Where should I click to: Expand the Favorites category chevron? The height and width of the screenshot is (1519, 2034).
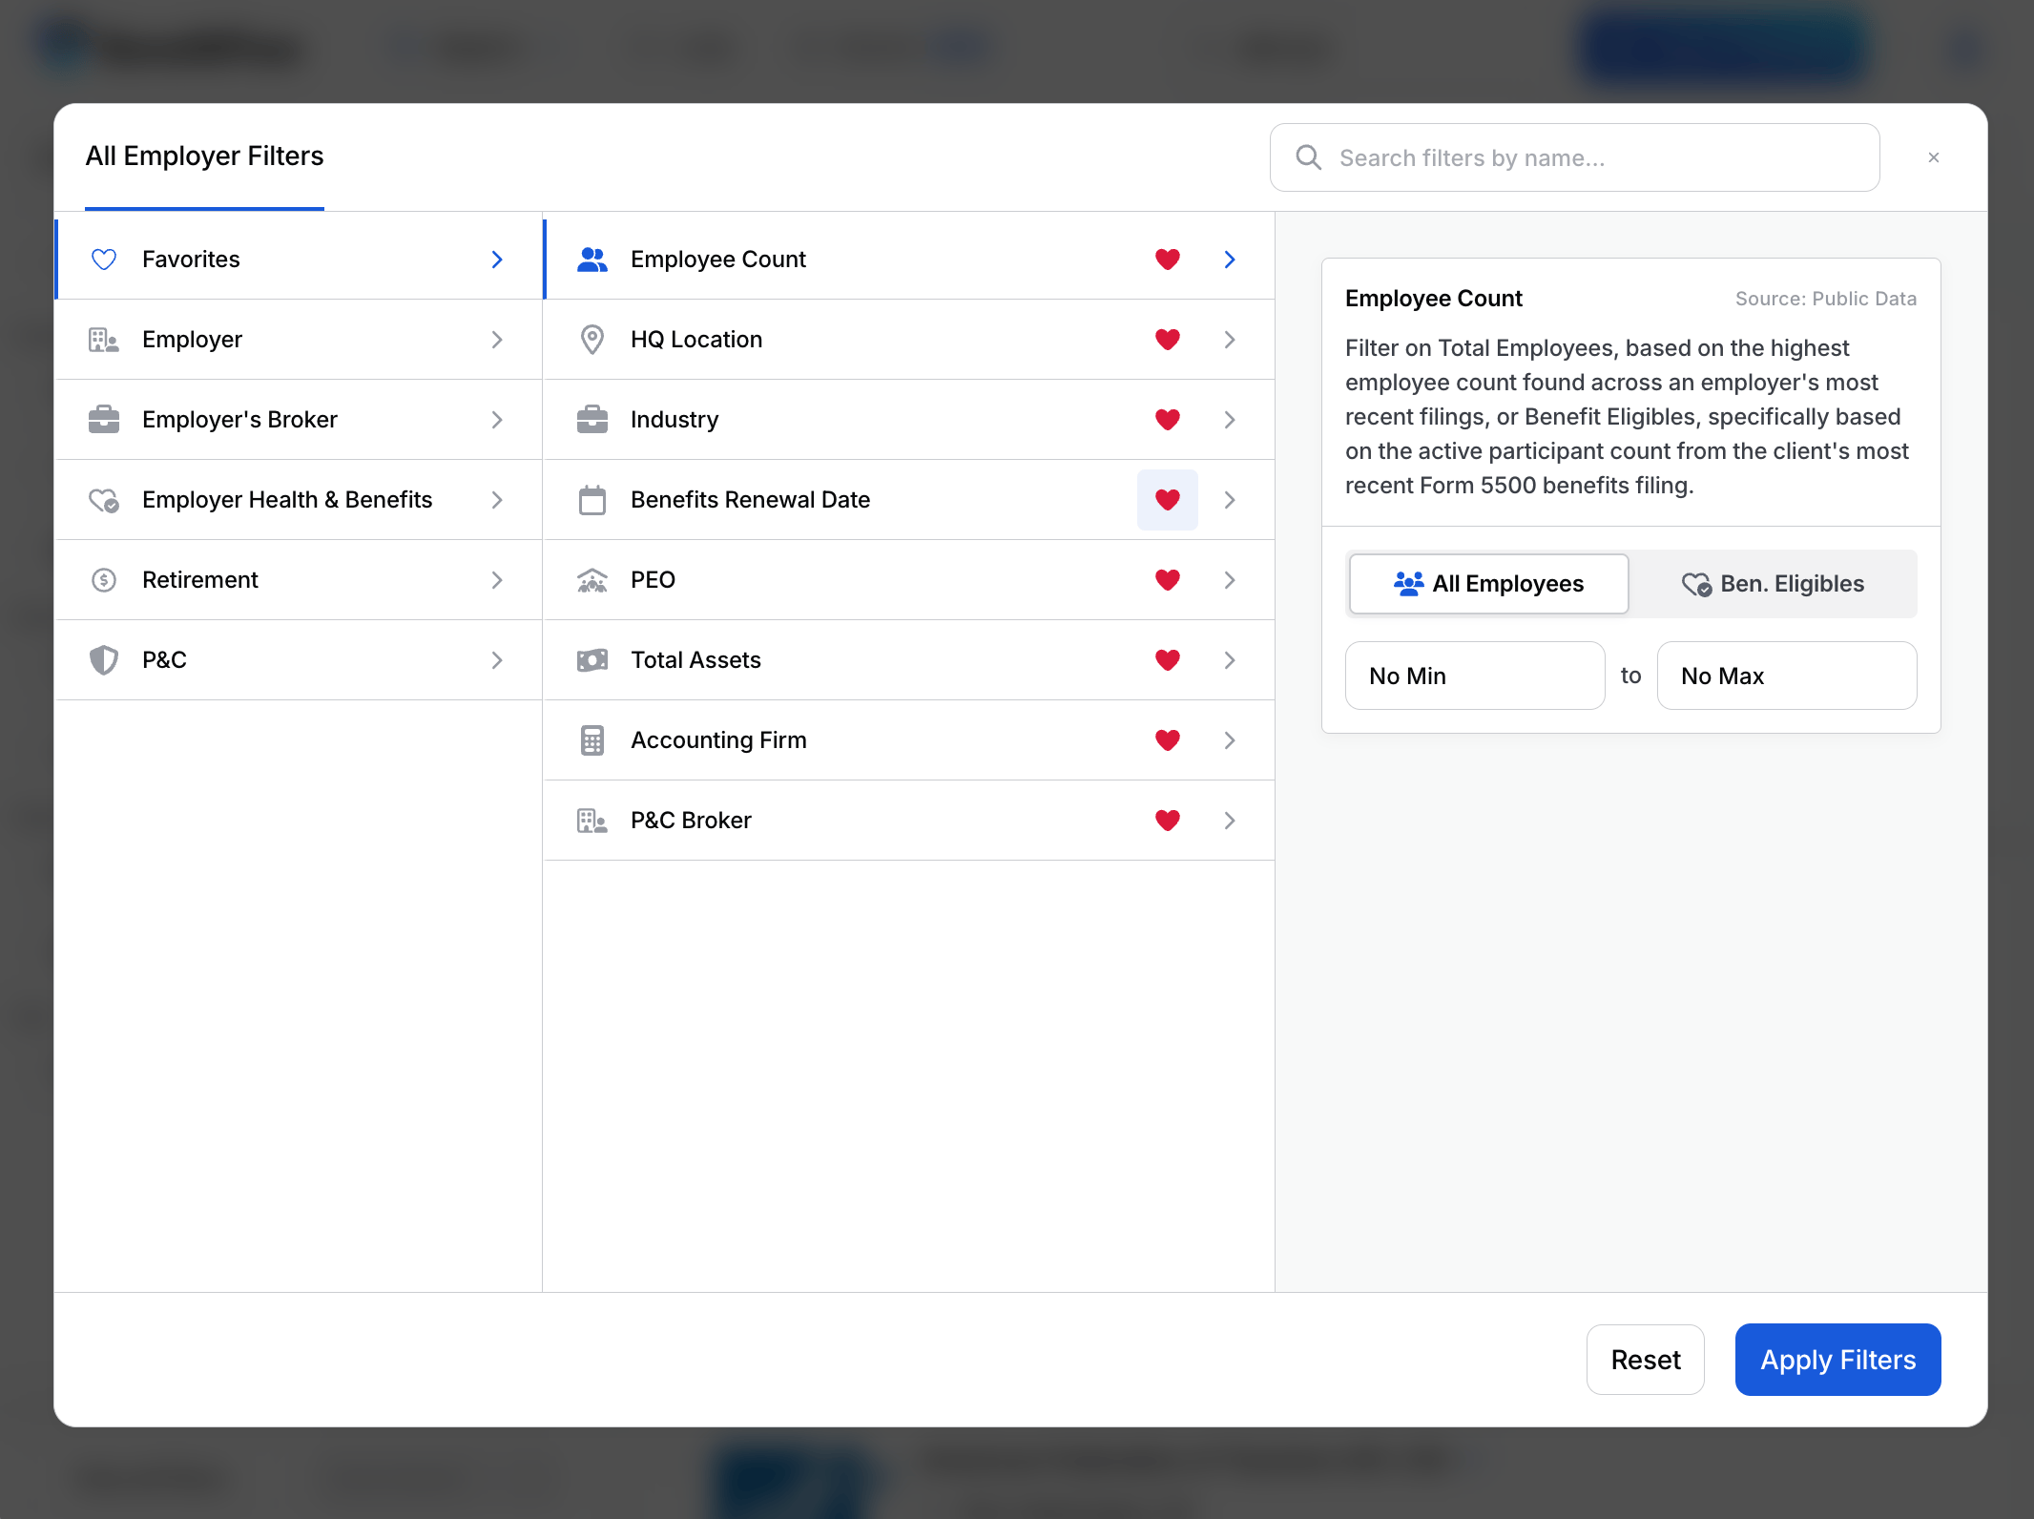[497, 260]
